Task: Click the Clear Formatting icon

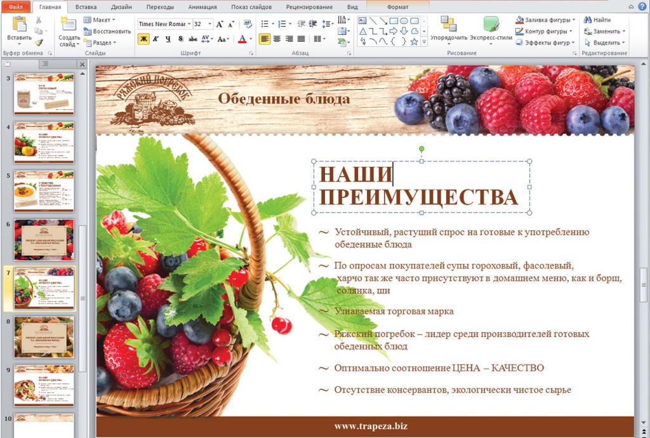Action: tap(248, 24)
